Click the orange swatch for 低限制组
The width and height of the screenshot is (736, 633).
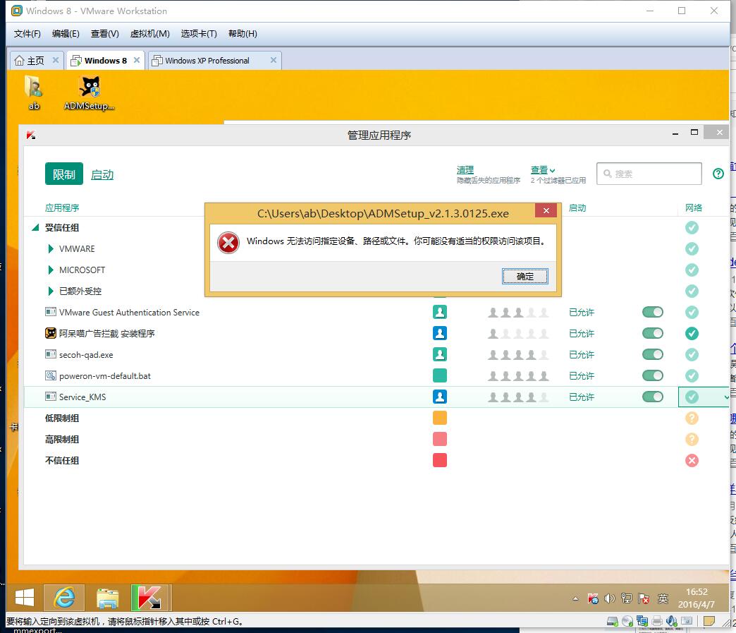tap(440, 418)
